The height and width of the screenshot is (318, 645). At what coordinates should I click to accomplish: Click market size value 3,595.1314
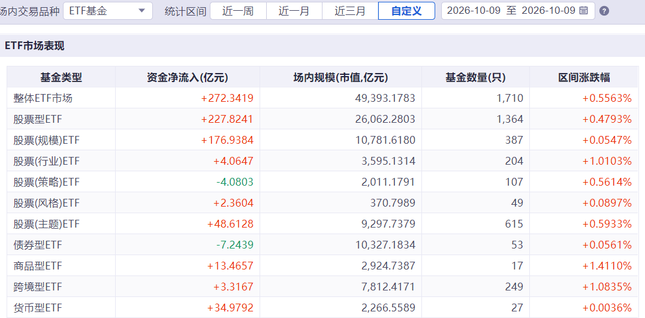(388, 161)
